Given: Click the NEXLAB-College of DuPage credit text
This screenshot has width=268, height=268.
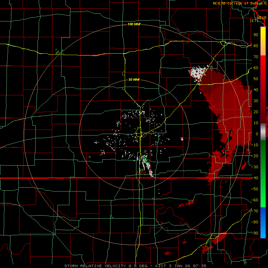Looking at the screenshot, I should pyautogui.click(x=238, y=3).
